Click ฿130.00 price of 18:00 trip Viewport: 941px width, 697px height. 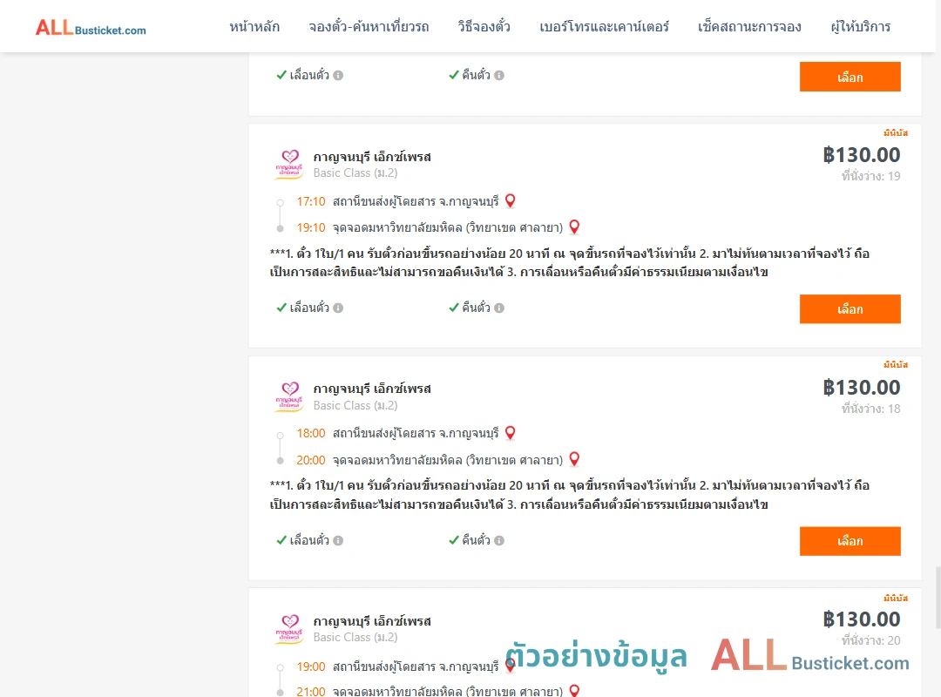(x=862, y=387)
